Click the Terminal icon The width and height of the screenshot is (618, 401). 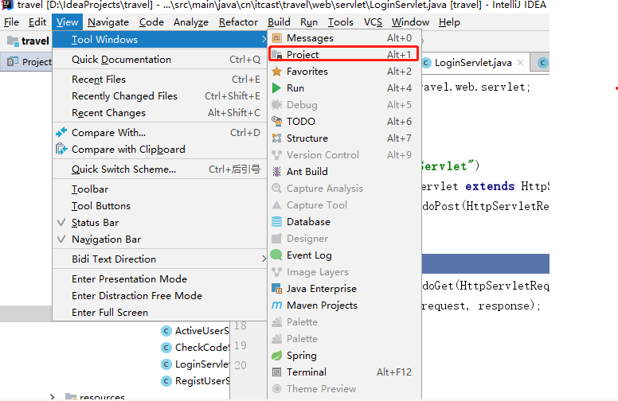tap(276, 372)
